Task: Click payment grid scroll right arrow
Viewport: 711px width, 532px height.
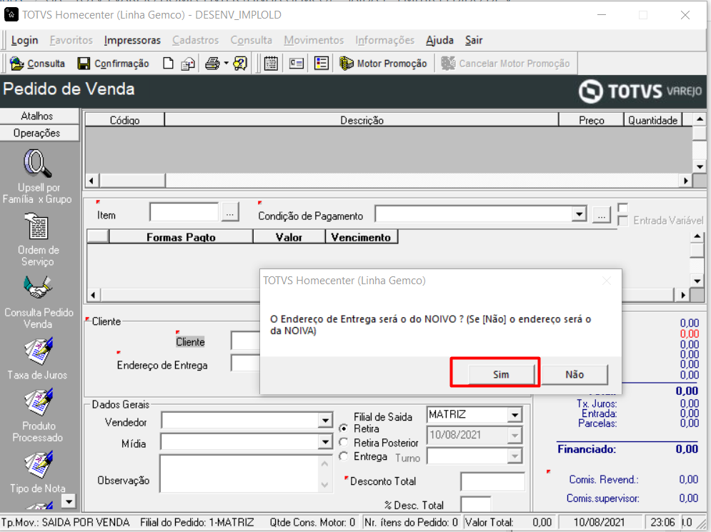Action: point(683,295)
